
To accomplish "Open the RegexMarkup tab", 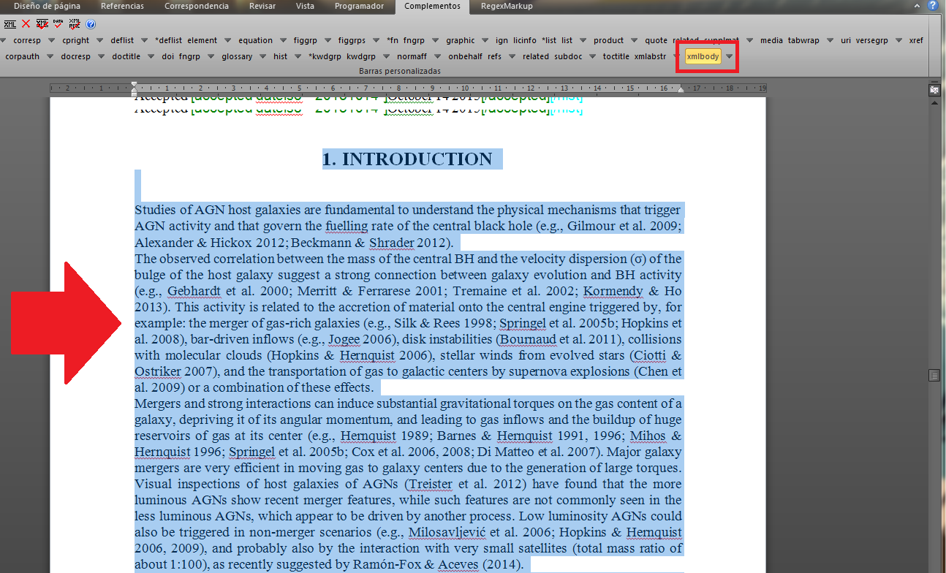I will coord(507,7).
